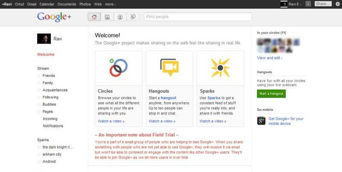Open the Ravi E account dropdown
Viewport: 342px width, 172px height.
(x=295, y=4)
